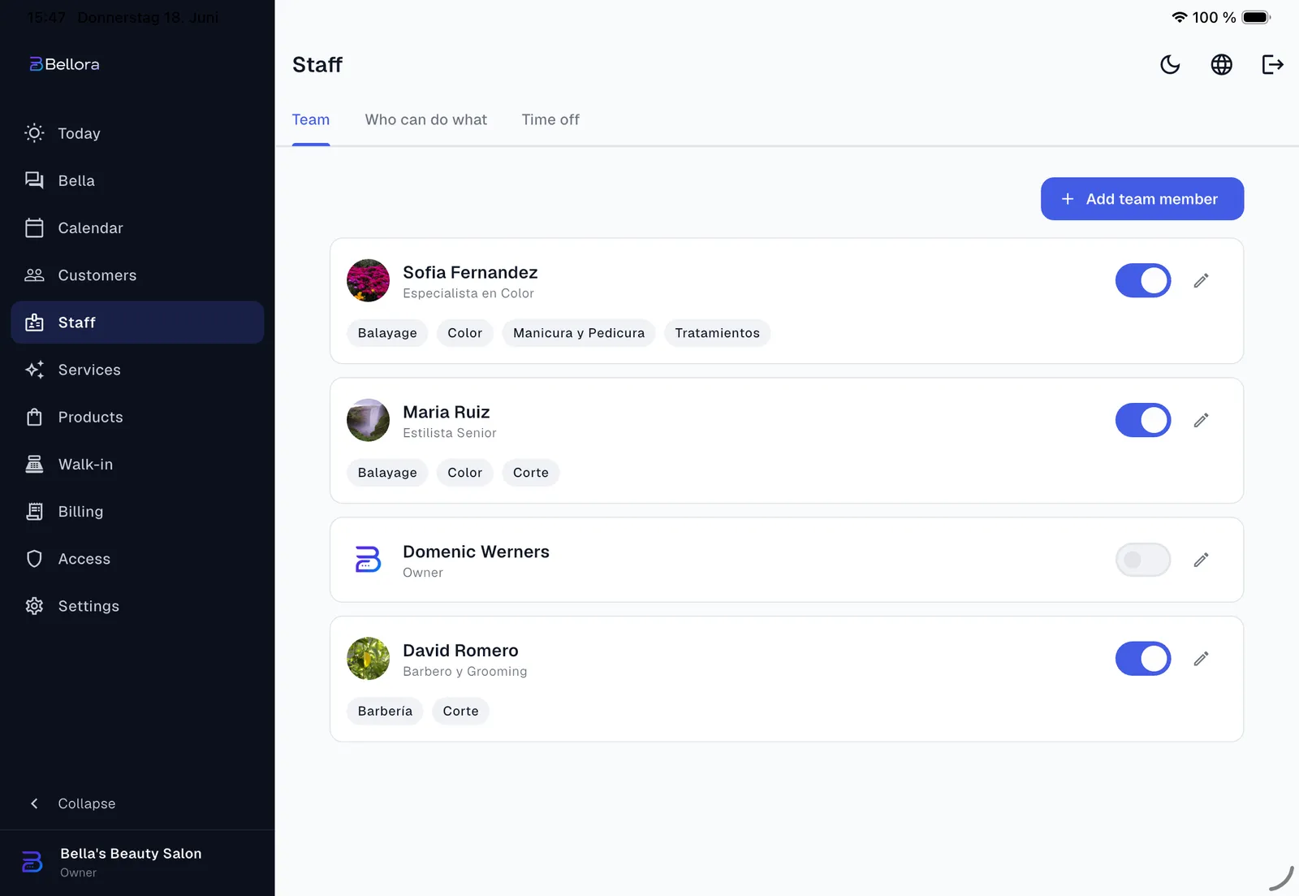This screenshot has height=896, width=1299.
Task: Click the Billing receipt icon in the sidebar
Action: (x=34, y=512)
